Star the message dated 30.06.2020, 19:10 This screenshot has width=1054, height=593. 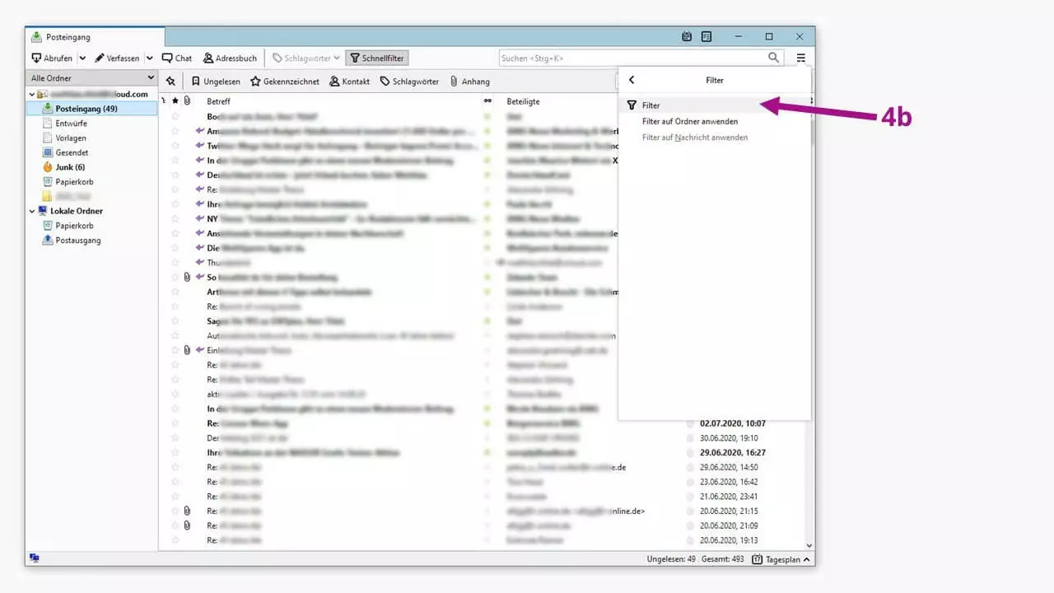[x=175, y=438]
